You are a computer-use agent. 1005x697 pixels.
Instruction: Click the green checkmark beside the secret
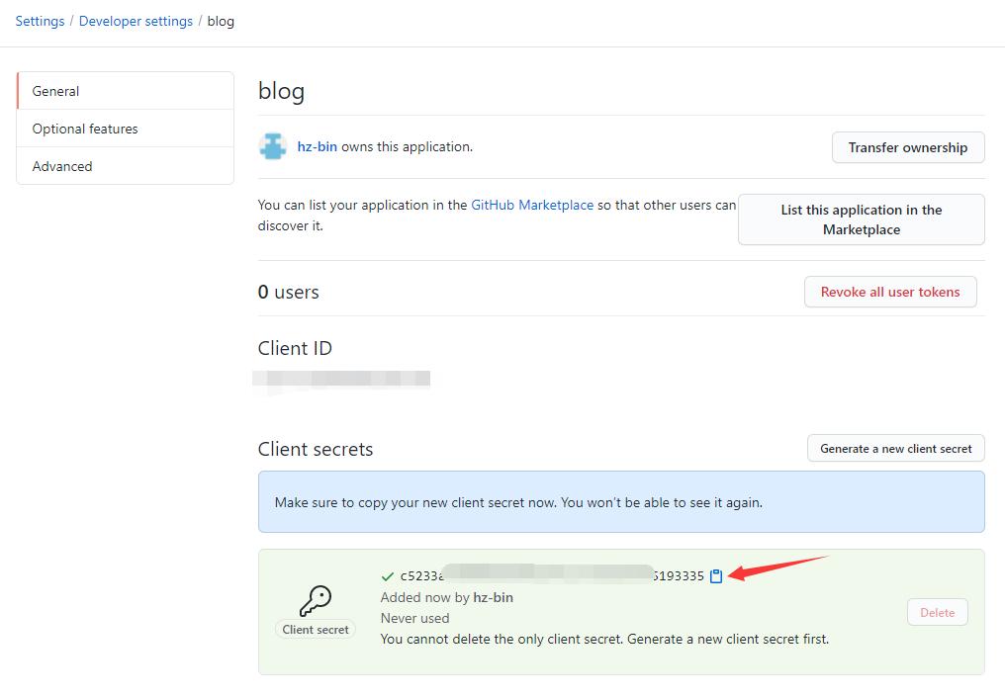388,575
